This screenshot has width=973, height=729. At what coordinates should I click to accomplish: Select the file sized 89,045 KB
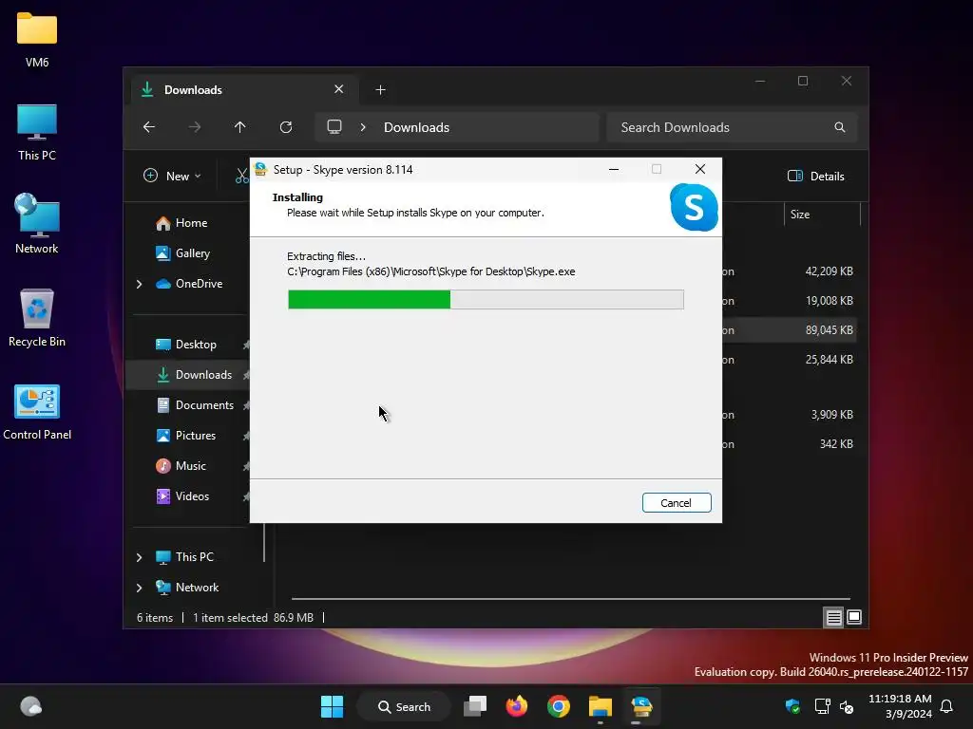point(829,329)
